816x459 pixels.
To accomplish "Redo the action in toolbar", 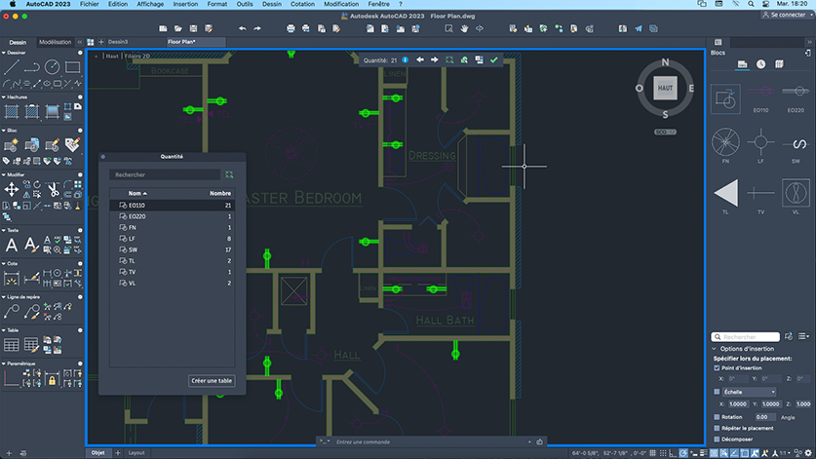I will pyautogui.click(x=257, y=28).
